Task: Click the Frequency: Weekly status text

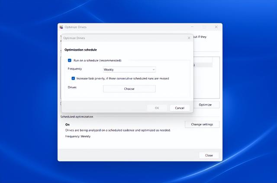Action: pyautogui.click(x=78, y=136)
